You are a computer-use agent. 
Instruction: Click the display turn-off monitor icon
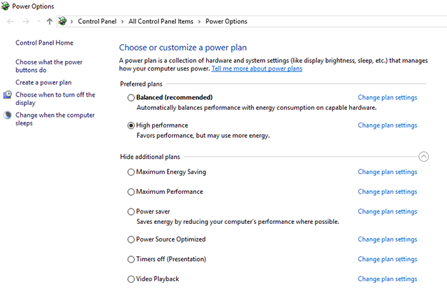[x=8, y=95]
